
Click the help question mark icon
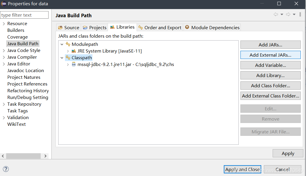tap(6, 169)
